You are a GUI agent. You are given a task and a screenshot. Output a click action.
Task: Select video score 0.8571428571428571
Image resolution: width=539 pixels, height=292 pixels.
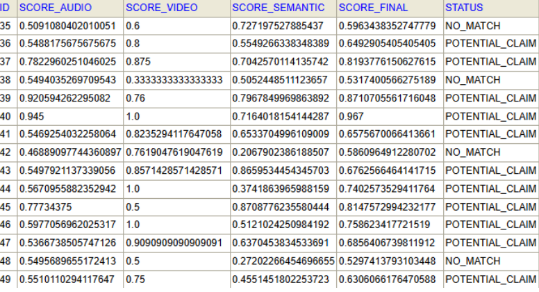(174, 170)
